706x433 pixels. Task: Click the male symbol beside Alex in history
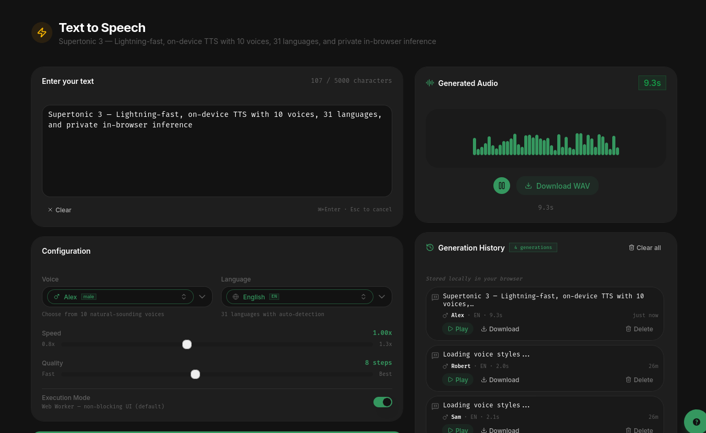click(445, 316)
